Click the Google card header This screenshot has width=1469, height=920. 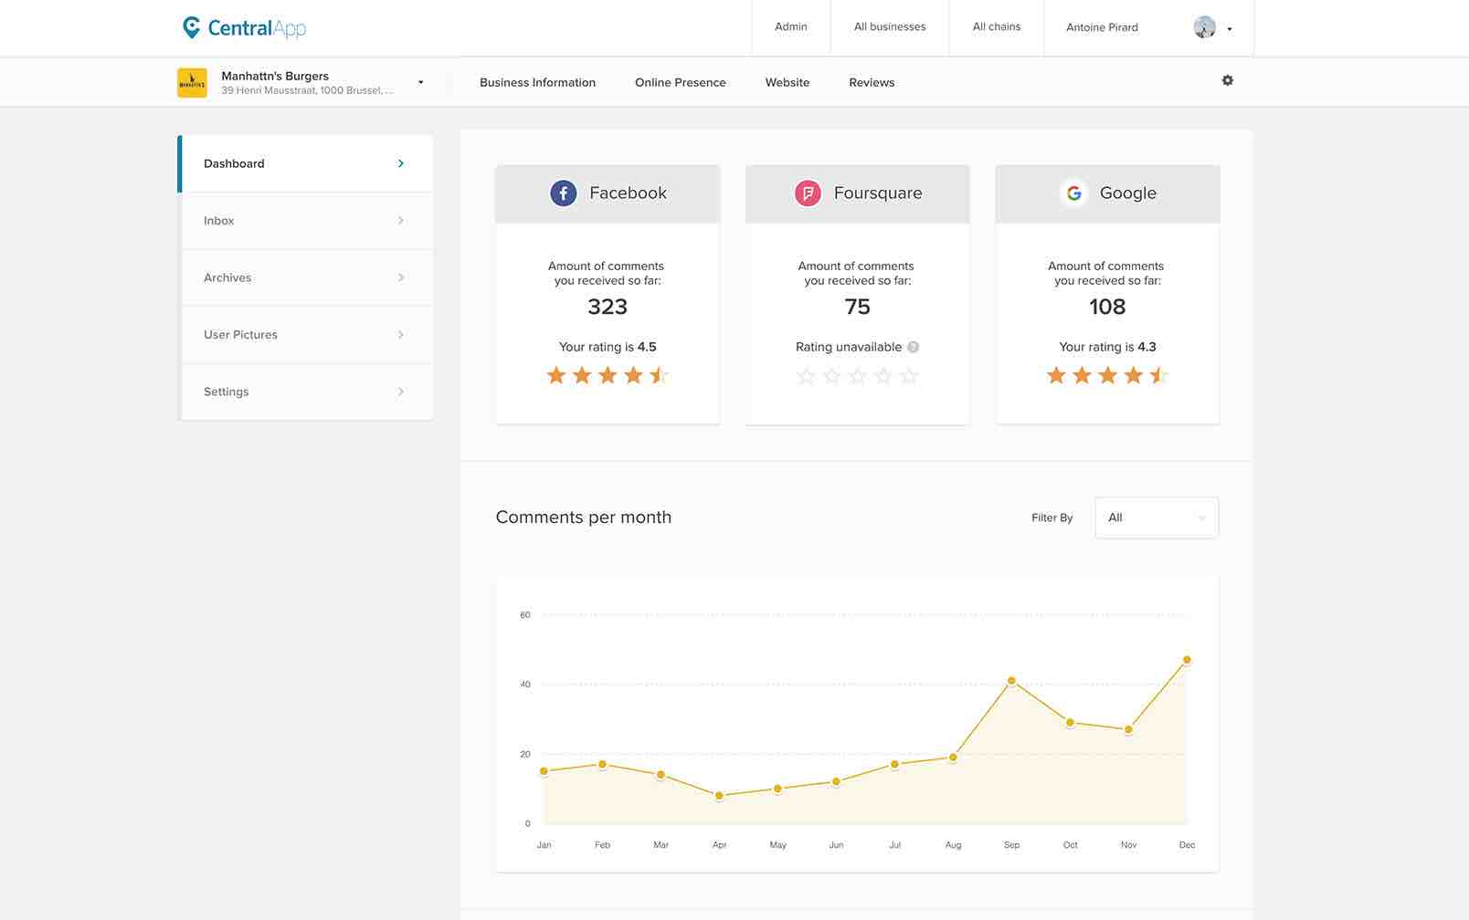1107,193
